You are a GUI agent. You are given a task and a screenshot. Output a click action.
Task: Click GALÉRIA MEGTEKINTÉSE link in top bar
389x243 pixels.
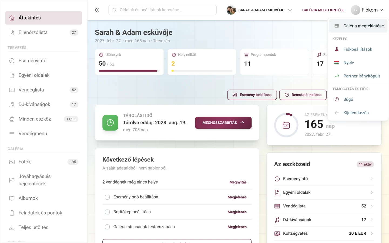tap(323, 10)
